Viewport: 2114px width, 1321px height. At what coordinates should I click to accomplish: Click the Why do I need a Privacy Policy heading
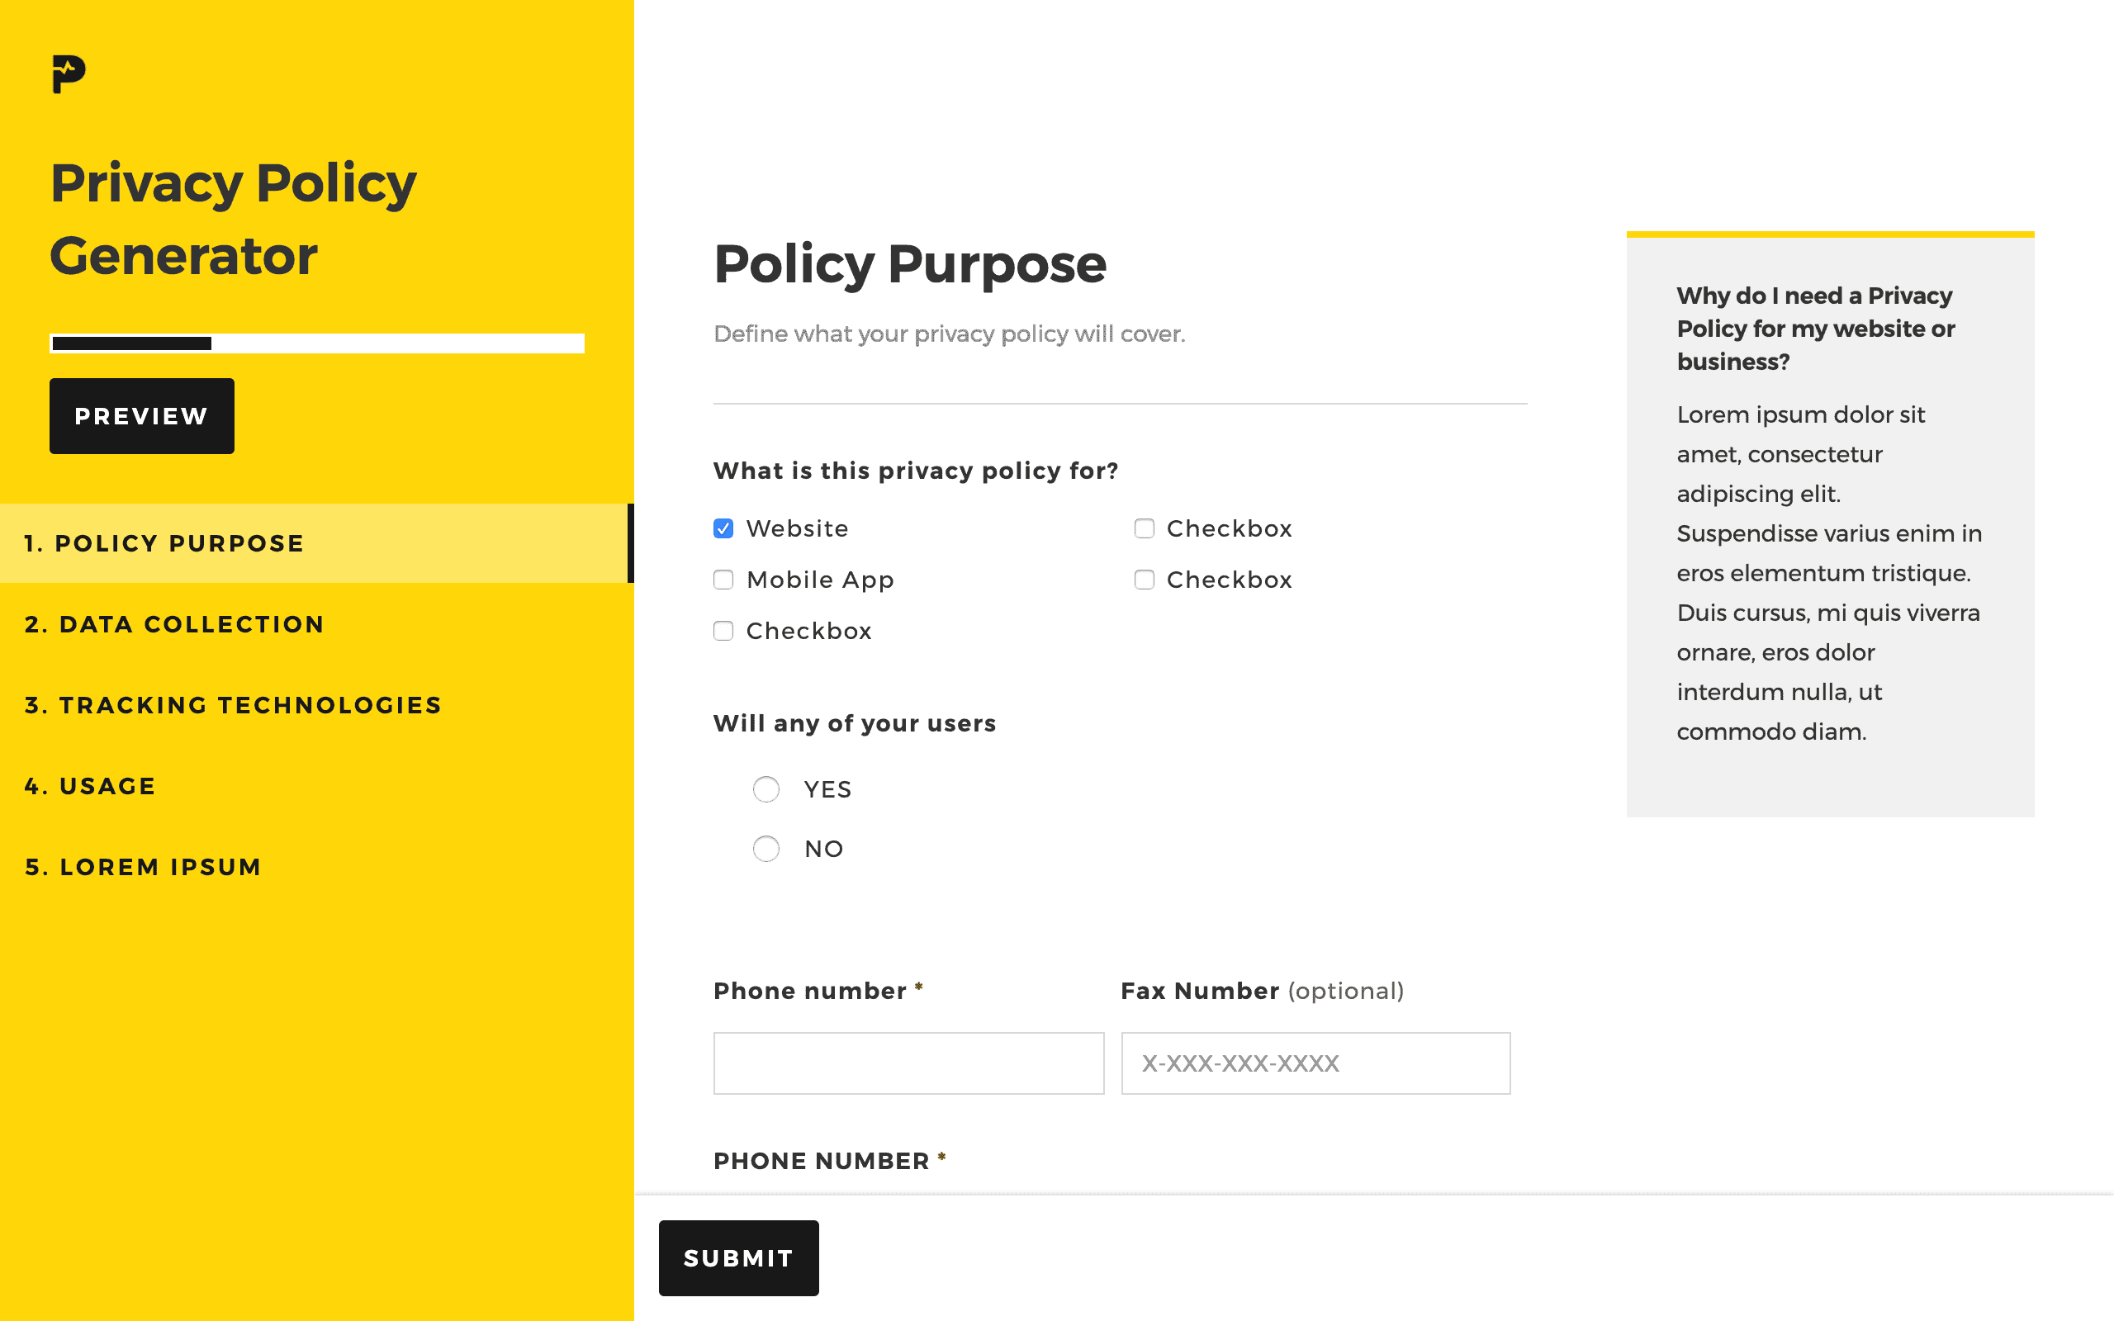[x=1815, y=329]
